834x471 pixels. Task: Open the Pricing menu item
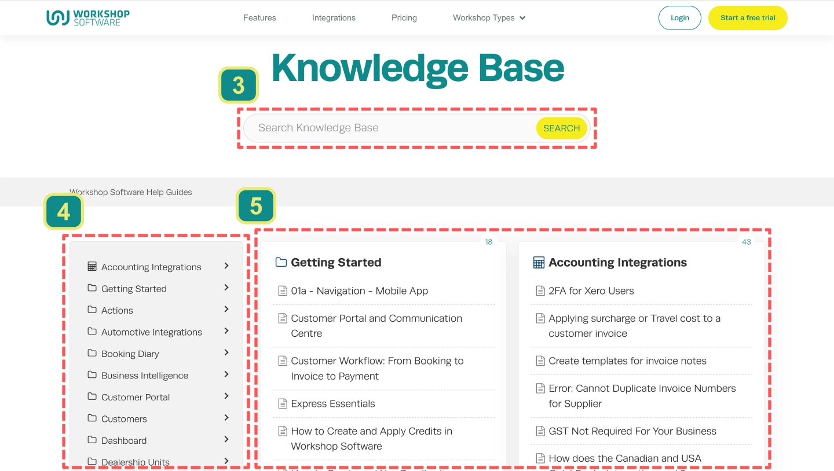click(404, 17)
